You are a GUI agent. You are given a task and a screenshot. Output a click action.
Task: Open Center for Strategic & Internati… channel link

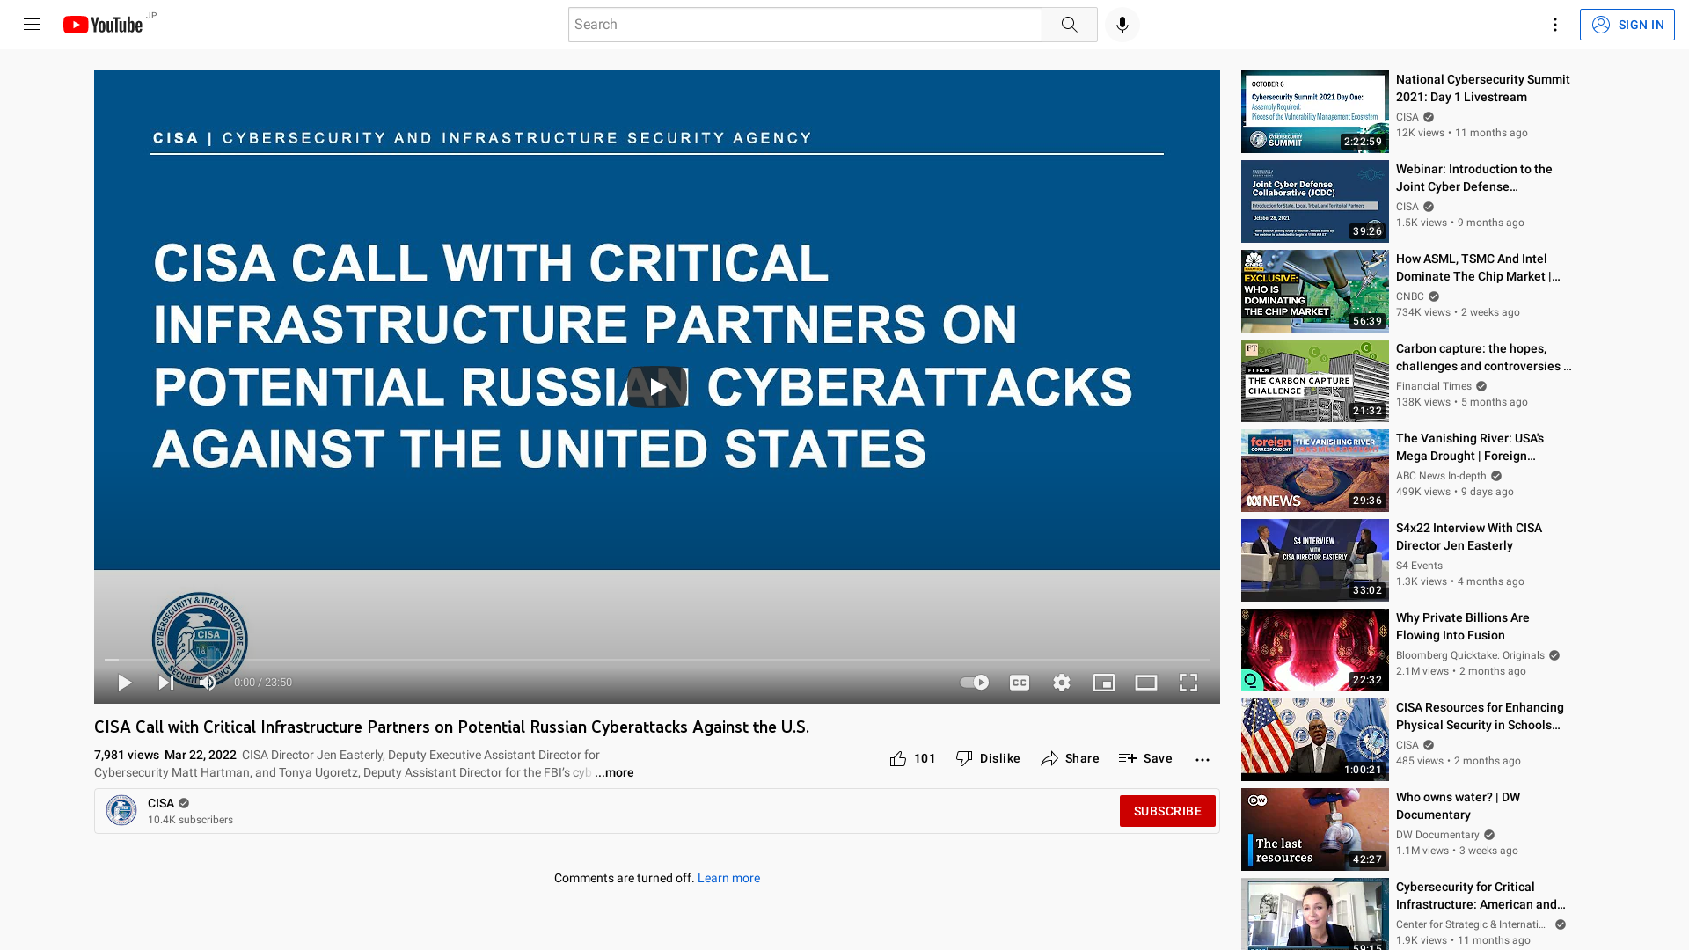pos(1471,925)
